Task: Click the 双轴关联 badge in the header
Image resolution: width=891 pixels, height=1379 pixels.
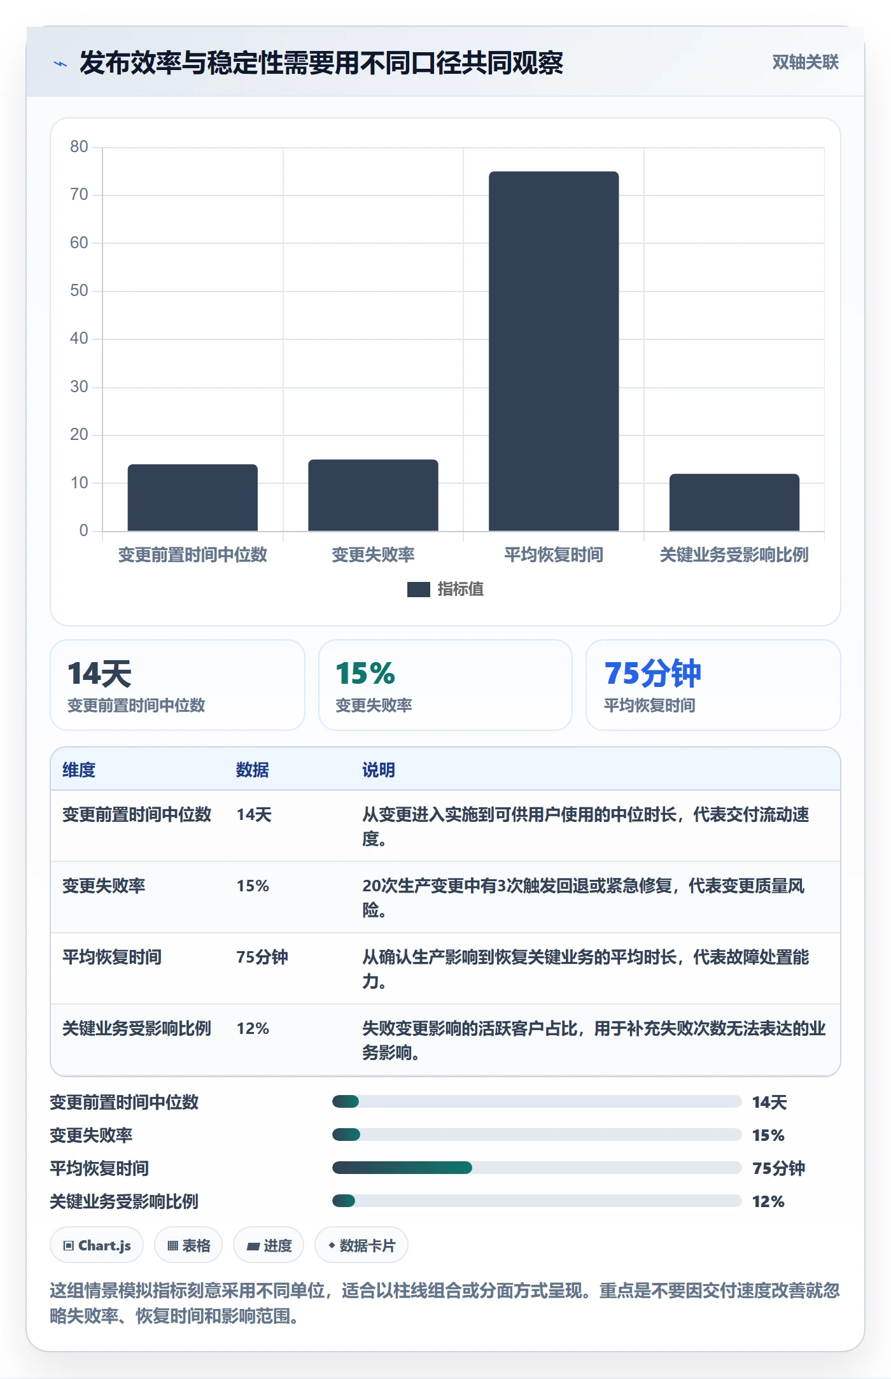Action: coord(805,62)
